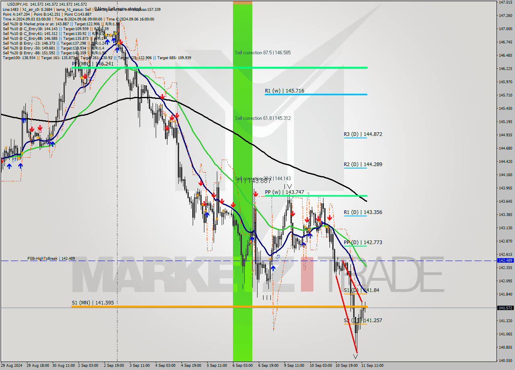The height and width of the screenshot is (370, 515).
Task: Click the Line:1483 h1_atr_c0 status line
Action: pyautogui.click(x=82, y=9)
